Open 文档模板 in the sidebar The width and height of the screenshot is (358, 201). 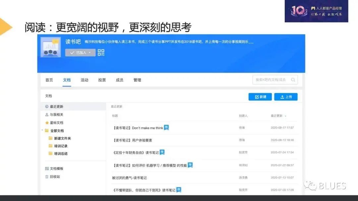click(56, 169)
